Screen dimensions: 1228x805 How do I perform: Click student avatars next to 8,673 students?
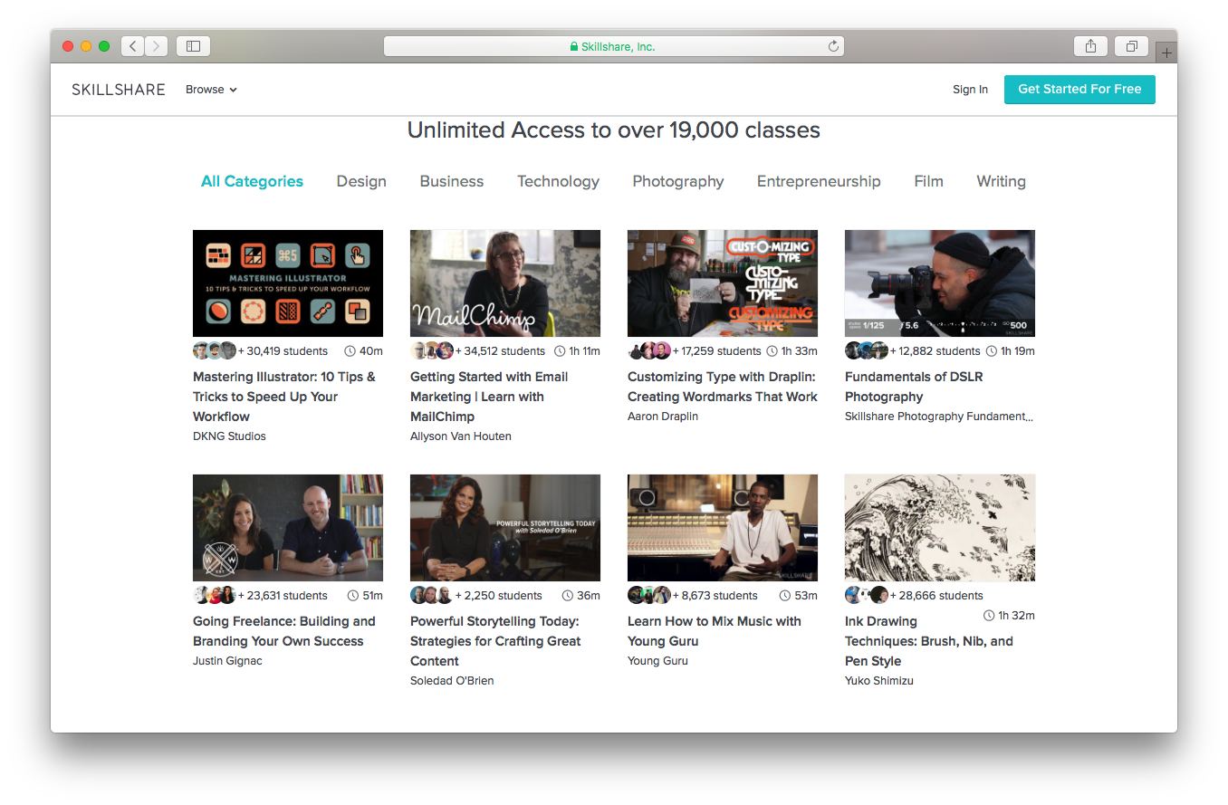[x=649, y=595]
